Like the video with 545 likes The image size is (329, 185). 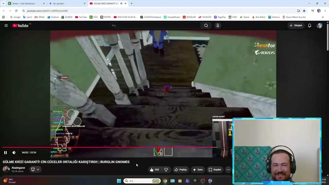tap(154, 170)
